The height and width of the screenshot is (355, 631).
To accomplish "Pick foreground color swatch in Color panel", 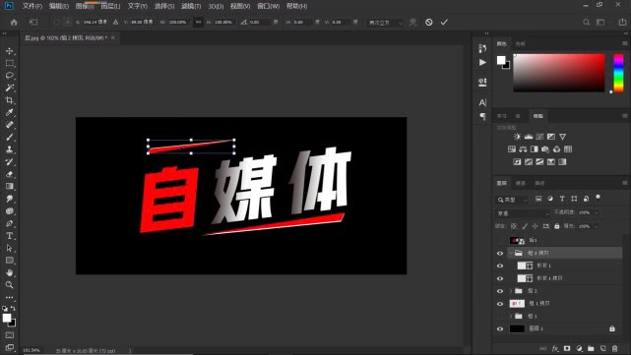I will tap(501, 60).
